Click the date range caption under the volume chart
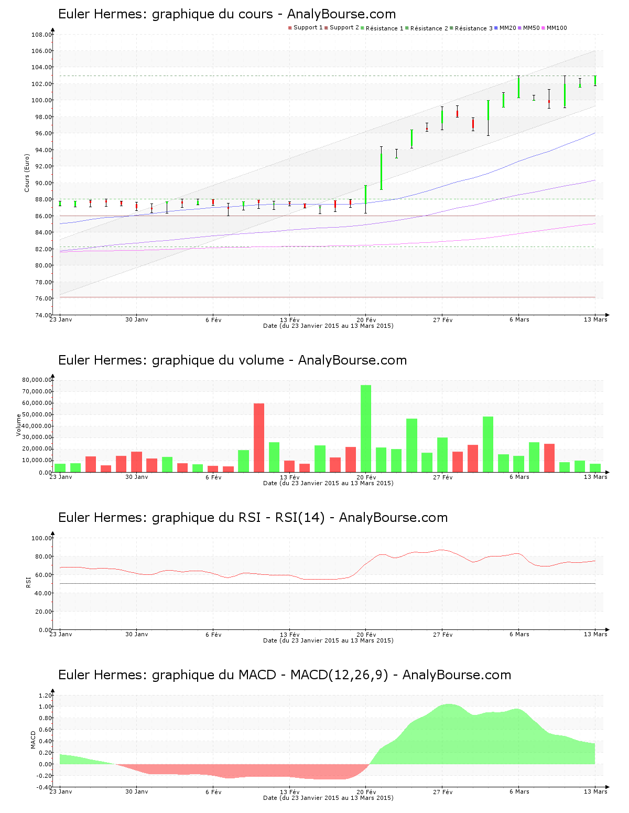629x813 pixels. point(328,483)
